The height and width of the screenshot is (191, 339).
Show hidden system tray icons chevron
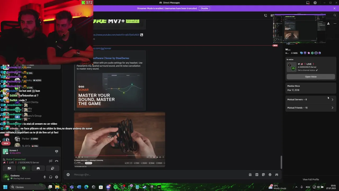coord(296,187)
